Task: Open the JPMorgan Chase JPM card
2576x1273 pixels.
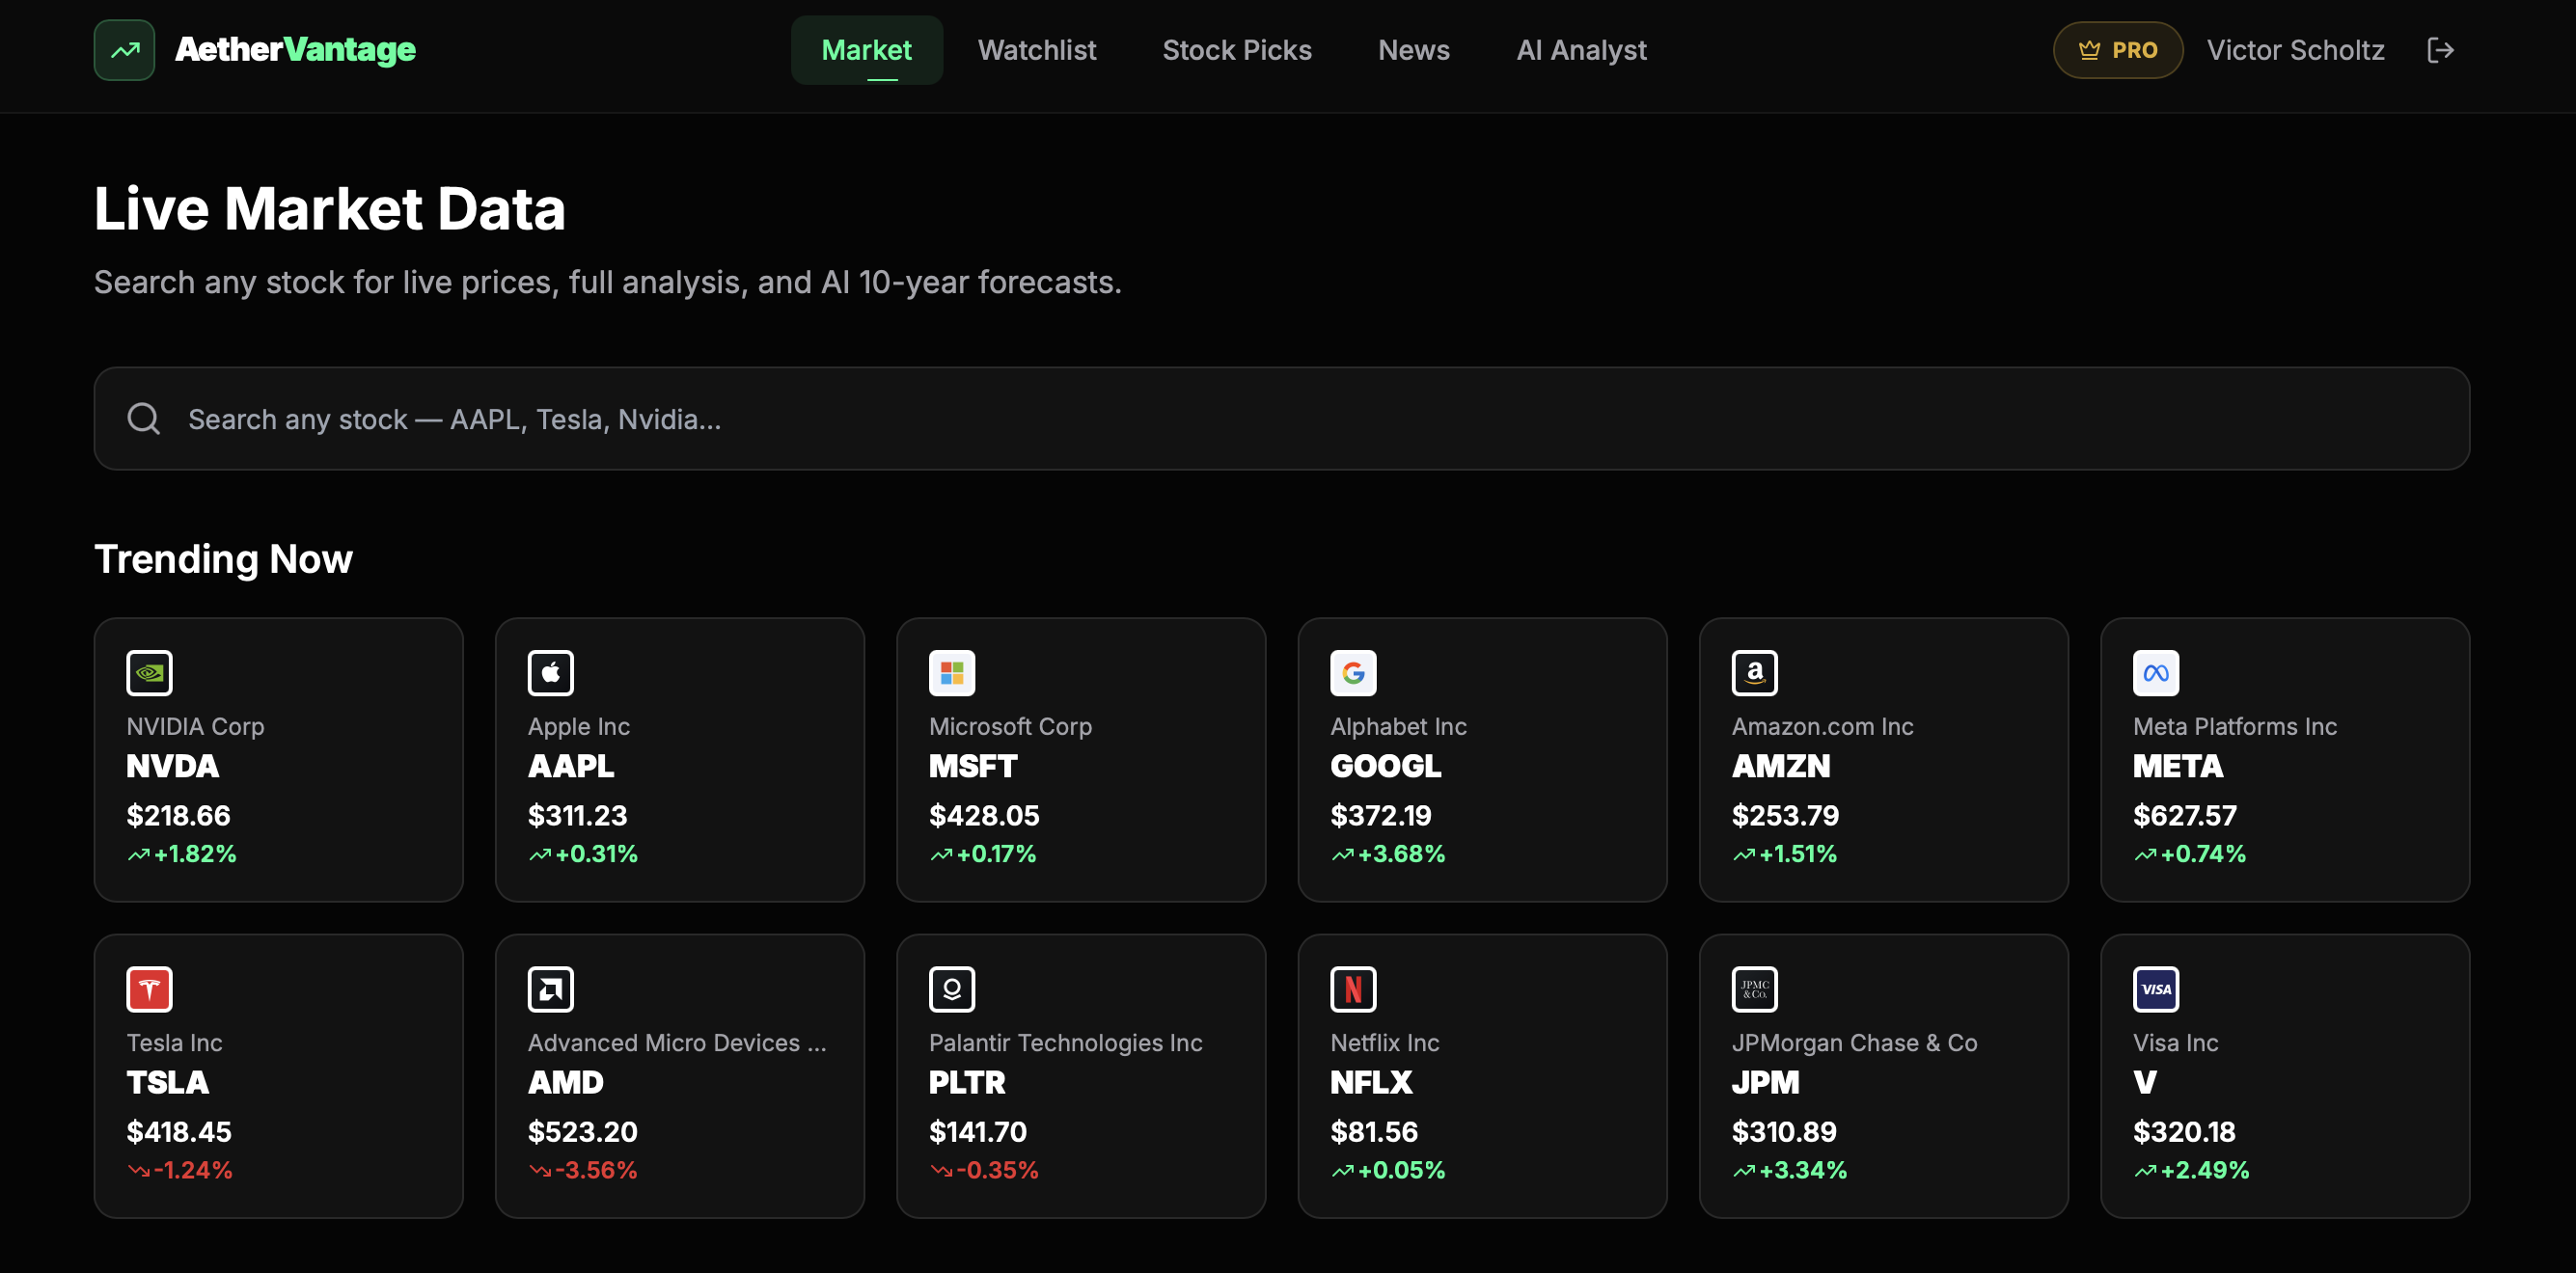Action: [1883, 1076]
